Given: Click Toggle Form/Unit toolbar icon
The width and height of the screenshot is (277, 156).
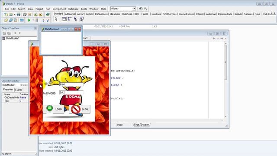Looking at the screenshot, I should tap(16, 20).
